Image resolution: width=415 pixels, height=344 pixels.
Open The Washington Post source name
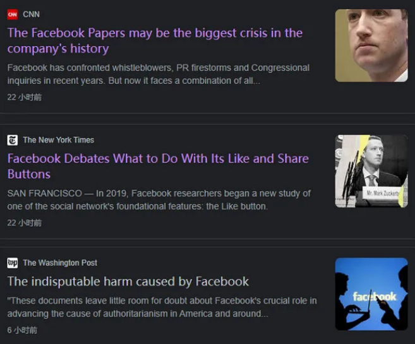click(x=60, y=263)
